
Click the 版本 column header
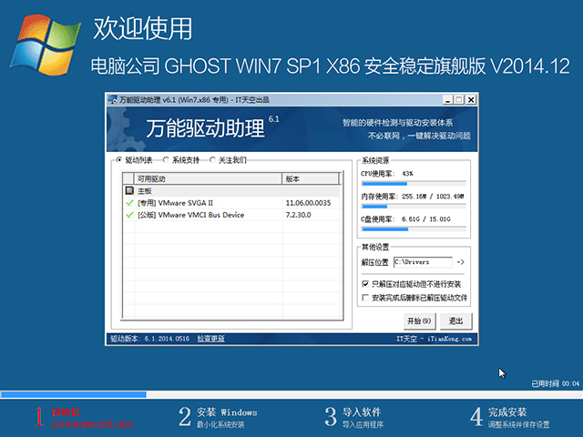click(x=311, y=178)
